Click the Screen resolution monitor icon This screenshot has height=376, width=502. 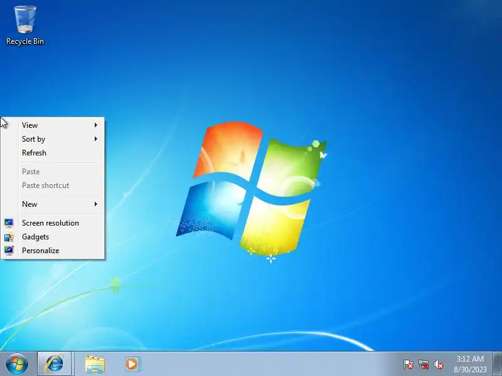(x=9, y=223)
